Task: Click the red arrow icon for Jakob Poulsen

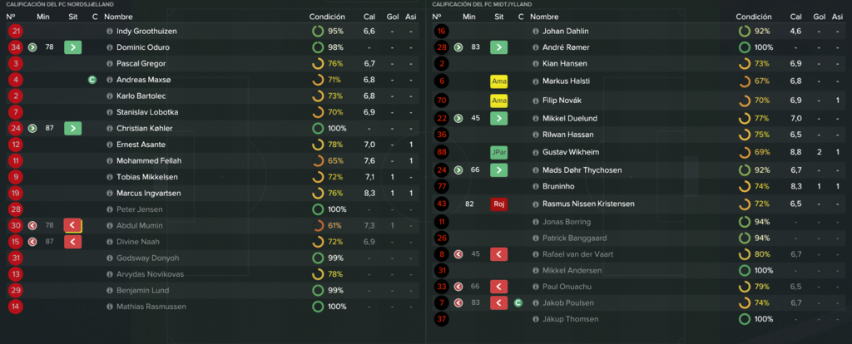Action: (499, 302)
